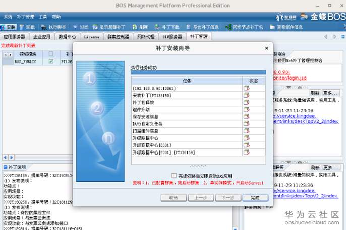
Task: Click the user avatar icon beside 金蝶BOS
Action: 304,17
